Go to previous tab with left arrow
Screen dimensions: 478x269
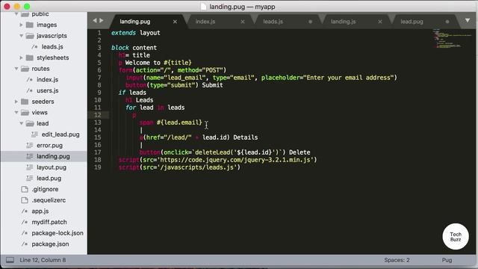[x=95, y=20]
